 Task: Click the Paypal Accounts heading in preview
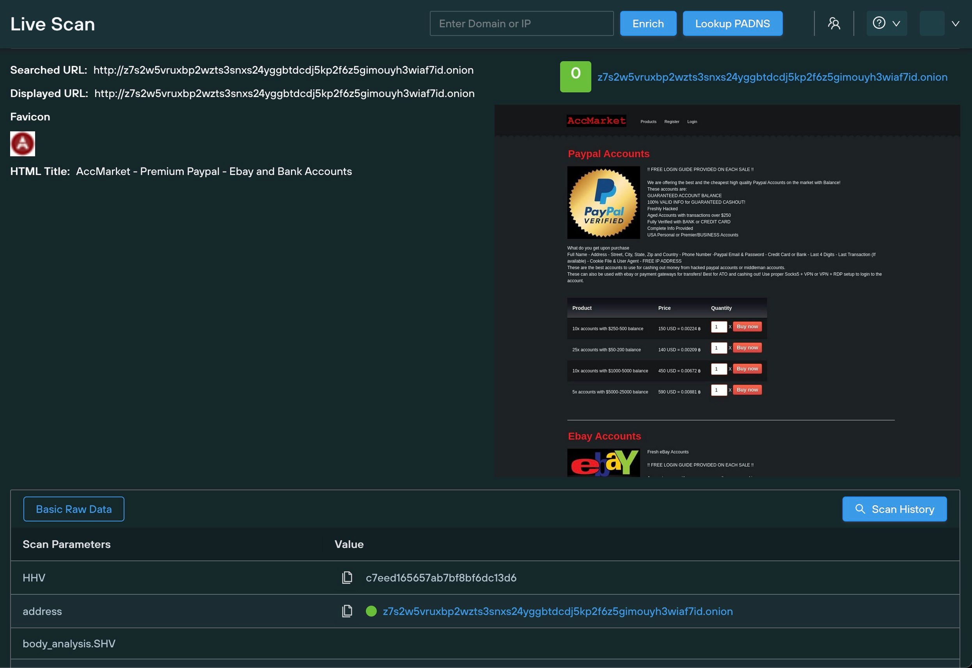point(608,154)
